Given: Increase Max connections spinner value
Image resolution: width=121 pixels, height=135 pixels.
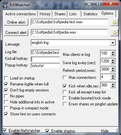Looking at the screenshot, I should [x=113, y=76].
